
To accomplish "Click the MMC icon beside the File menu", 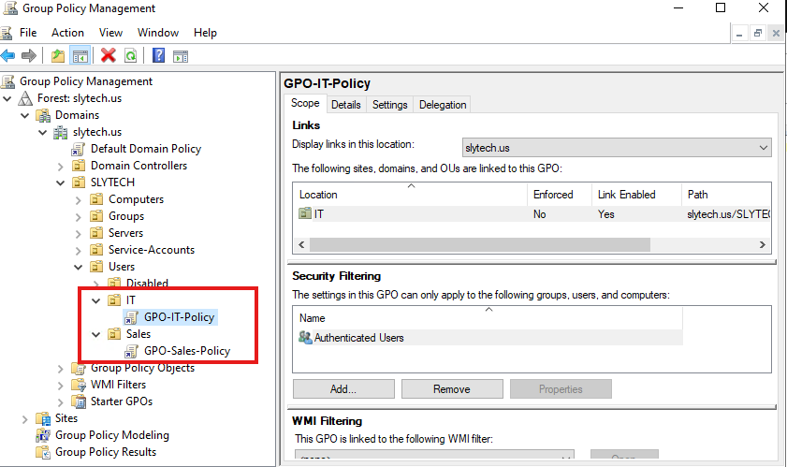I will (x=6, y=33).
